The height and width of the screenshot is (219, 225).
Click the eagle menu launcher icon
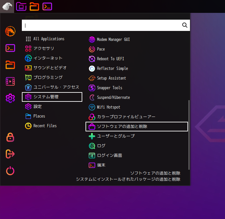click(x=7, y=6)
